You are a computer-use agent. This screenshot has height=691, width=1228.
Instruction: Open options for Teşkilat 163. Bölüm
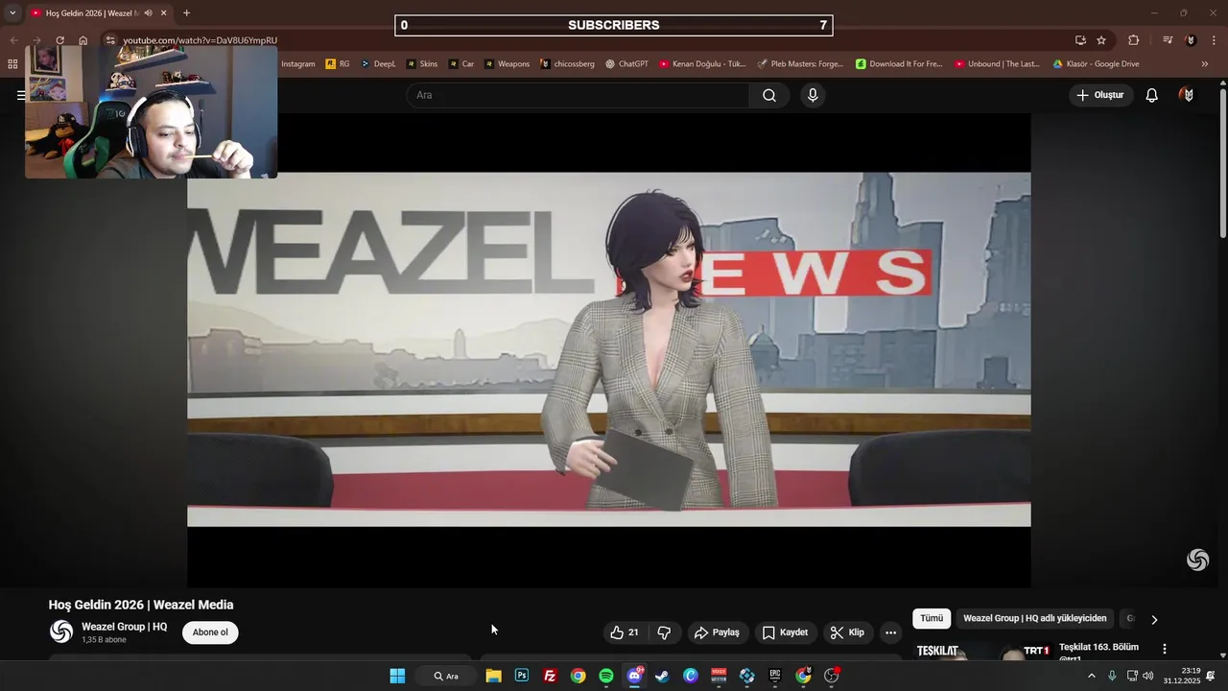tap(1164, 650)
